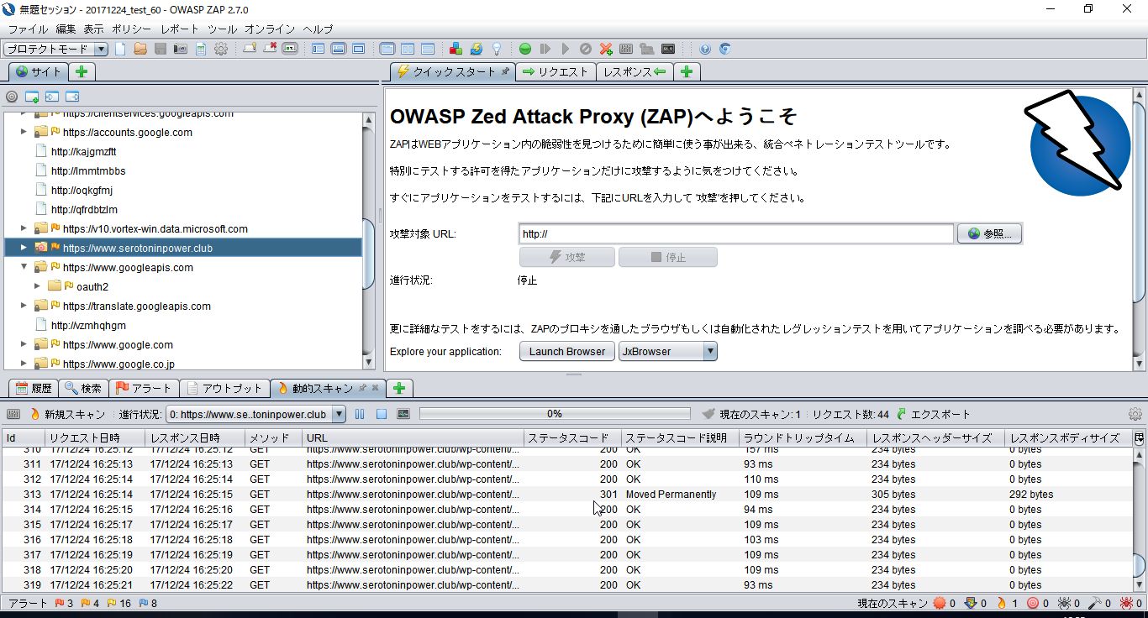Close the 動的スキャン tab

click(375, 388)
